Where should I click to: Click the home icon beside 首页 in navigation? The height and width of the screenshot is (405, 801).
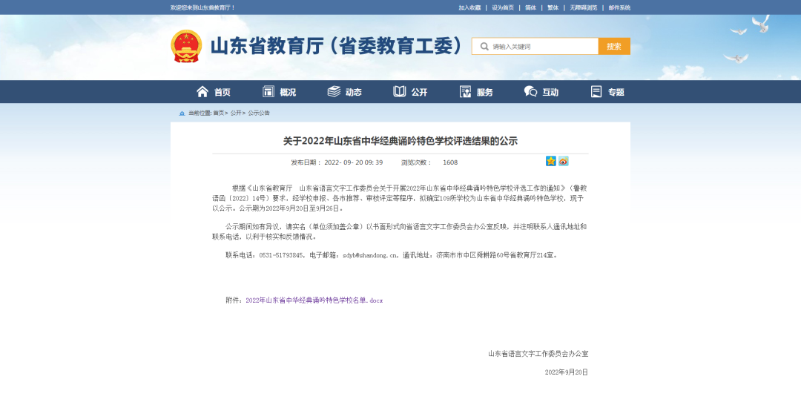(202, 91)
